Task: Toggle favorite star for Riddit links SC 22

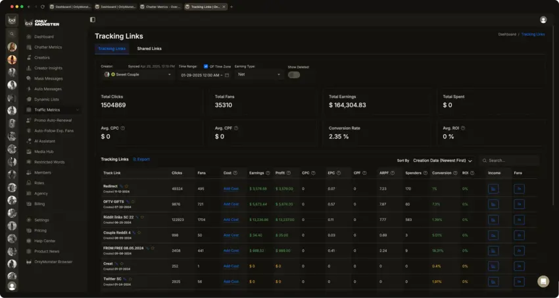Action: pyautogui.click(x=142, y=217)
